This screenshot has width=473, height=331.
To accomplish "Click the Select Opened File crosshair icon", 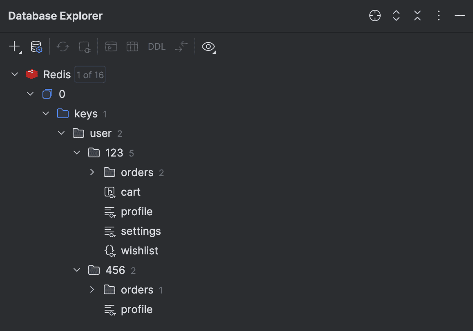I will [375, 16].
